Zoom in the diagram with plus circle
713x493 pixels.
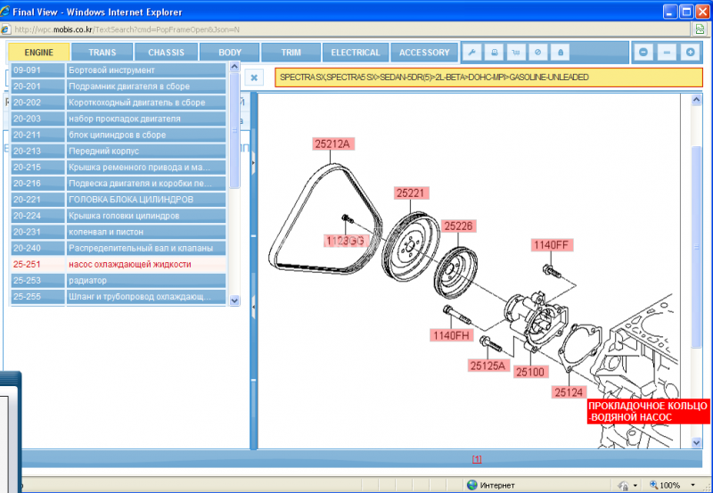[689, 53]
